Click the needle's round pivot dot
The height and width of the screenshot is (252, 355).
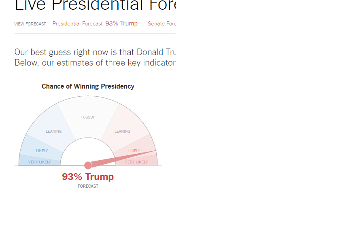click(88, 165)
